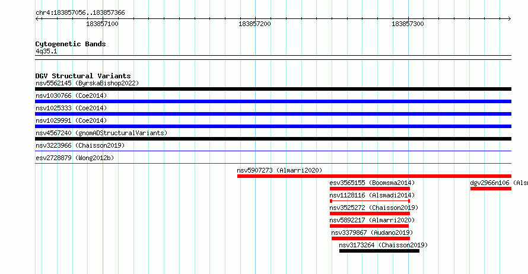Screen dimensions: 528x274
Task: Select the blue bar under nsv1025333
Action: pos(273,114)
